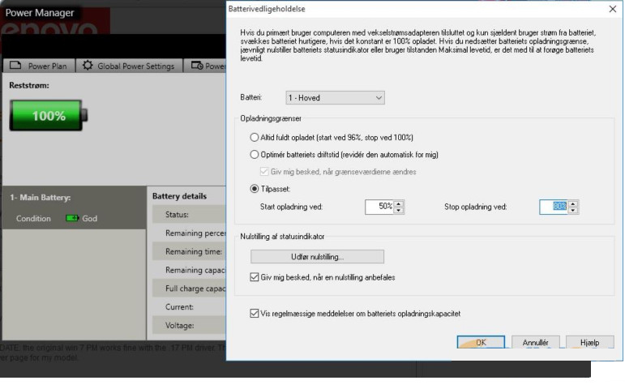Click the clock-battery icon on third tab
The height and width of the screenshot is (389, 625).
(197, 66)
